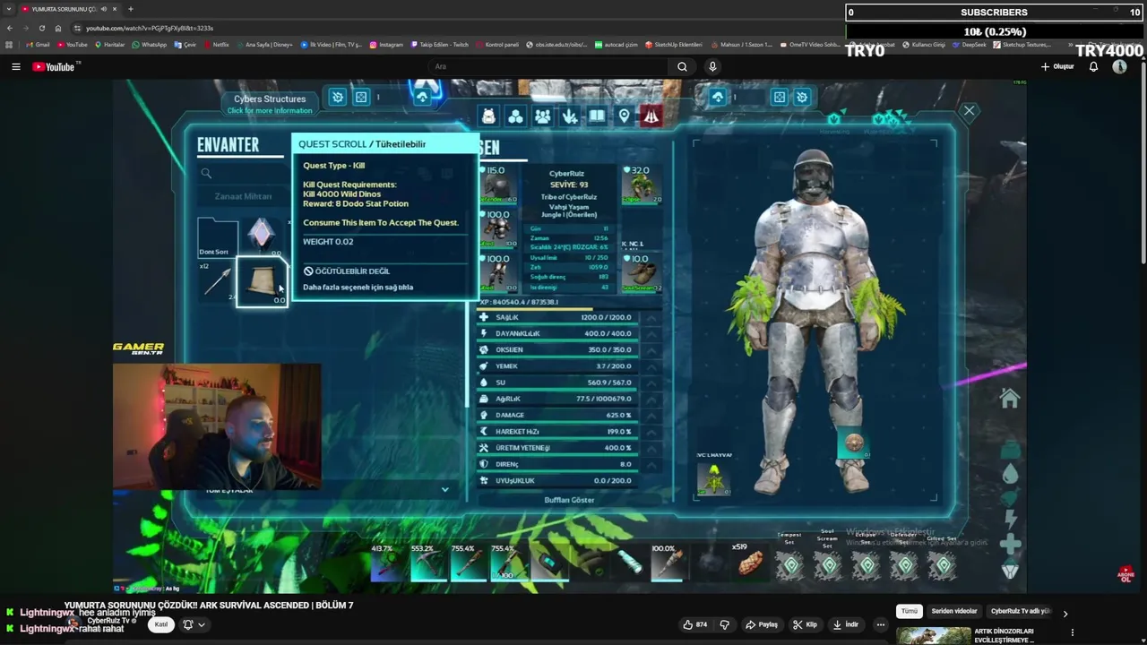Search inventory with magnifier field

240,173
